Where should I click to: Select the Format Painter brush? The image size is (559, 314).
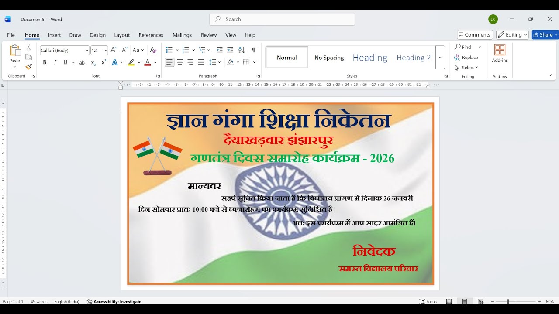[29, 67]
